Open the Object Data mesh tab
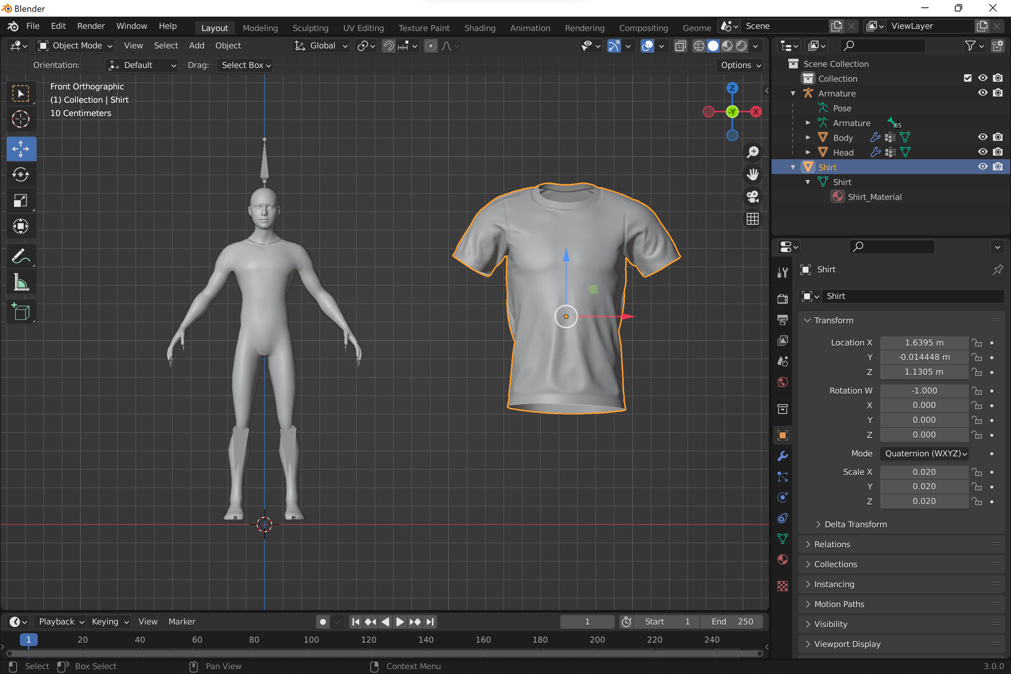The image size is (1011, 674). (782, 539)
